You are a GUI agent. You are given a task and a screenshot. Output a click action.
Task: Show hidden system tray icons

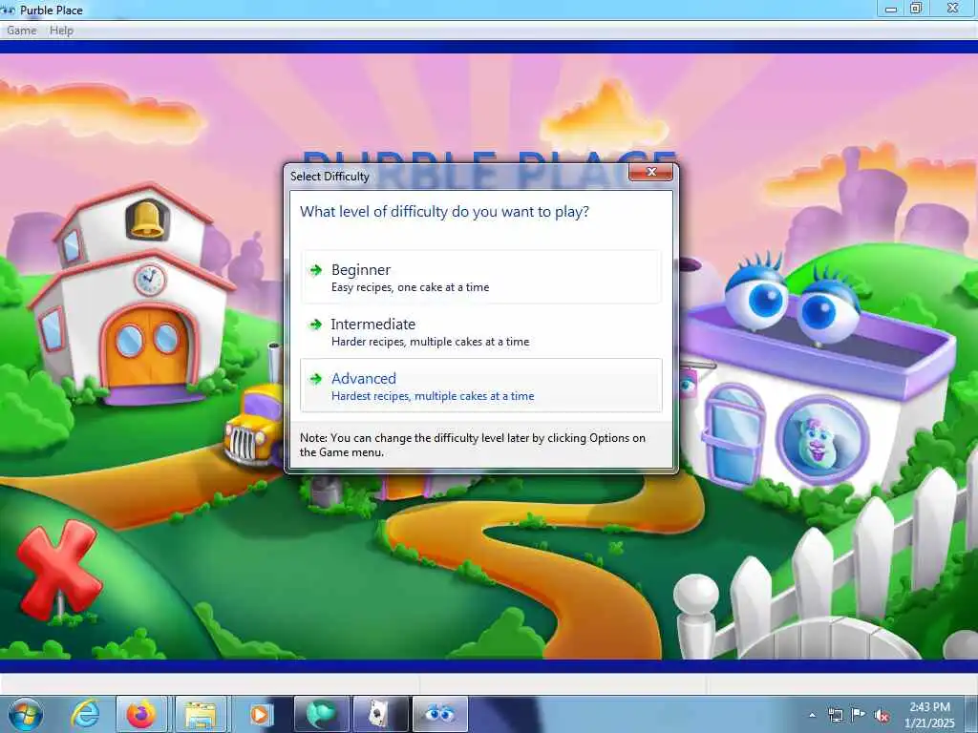tap(812, 716)
